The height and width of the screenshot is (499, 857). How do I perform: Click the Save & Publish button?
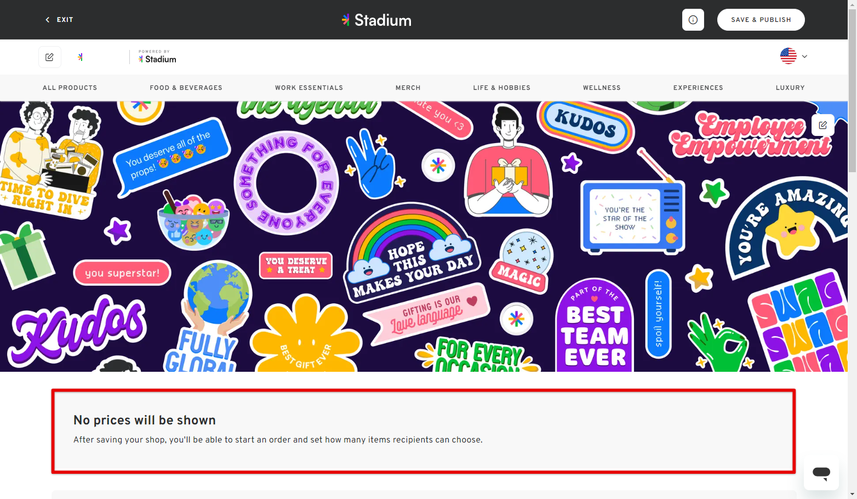[x=761, y=19]
